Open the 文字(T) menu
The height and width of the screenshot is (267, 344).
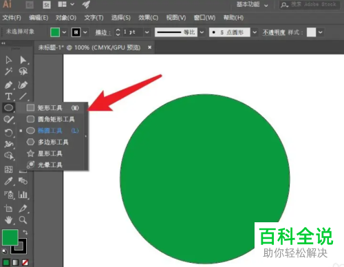coord(94,18)
